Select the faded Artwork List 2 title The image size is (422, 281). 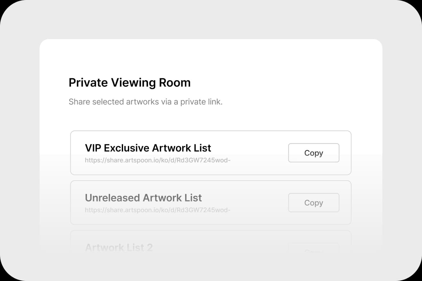(x=119, y=247)
